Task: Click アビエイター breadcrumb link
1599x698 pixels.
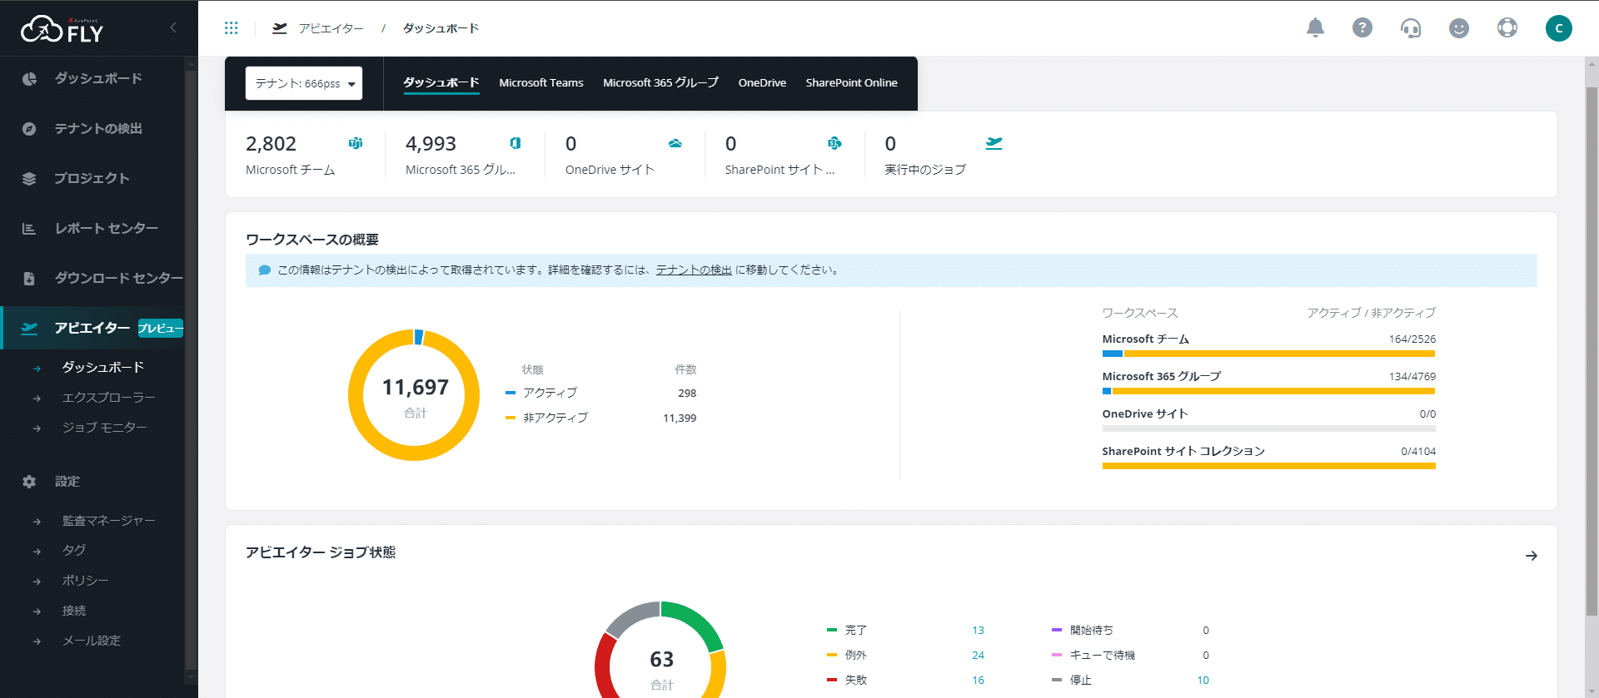Action: (331, 28)
